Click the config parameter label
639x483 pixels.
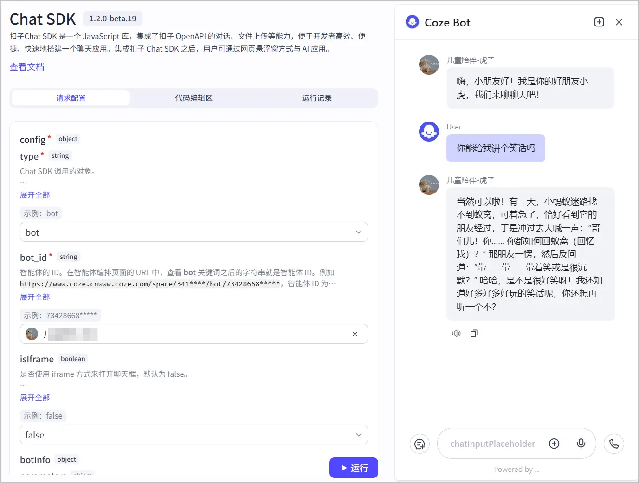(33, 140)
